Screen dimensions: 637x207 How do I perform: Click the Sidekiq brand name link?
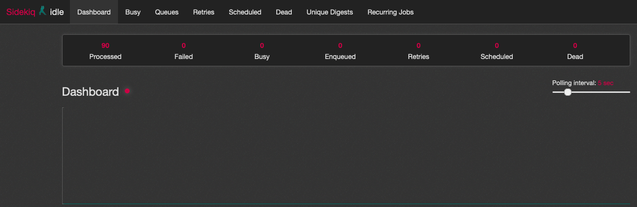tap(20, 12)
